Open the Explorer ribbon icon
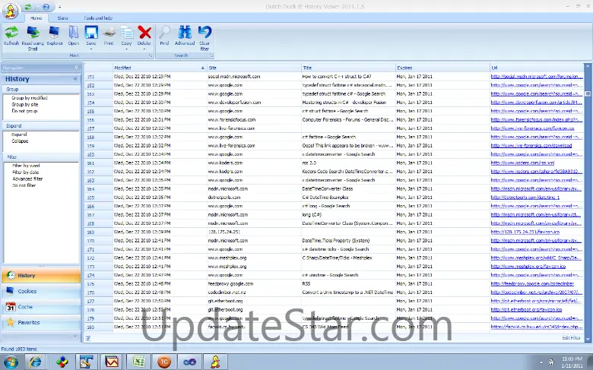Screen dimensions: 593x370 click(x=55, y=33)
